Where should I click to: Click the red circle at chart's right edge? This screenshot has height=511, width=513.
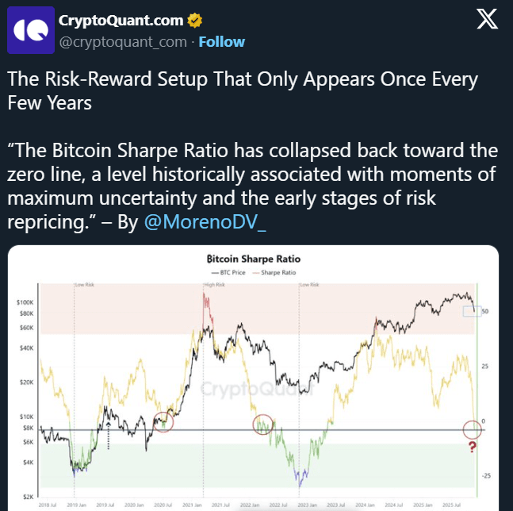[x=473, y=429]
